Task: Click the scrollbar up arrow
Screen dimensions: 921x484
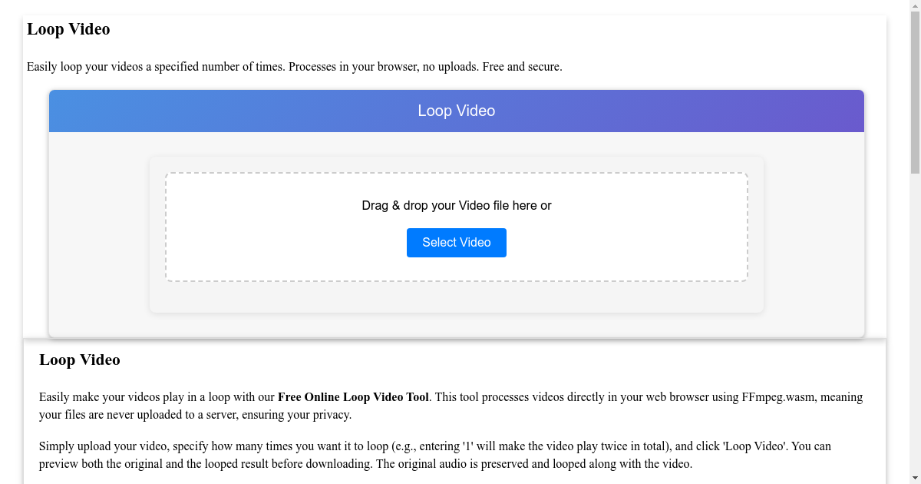Action: (915, 6)
